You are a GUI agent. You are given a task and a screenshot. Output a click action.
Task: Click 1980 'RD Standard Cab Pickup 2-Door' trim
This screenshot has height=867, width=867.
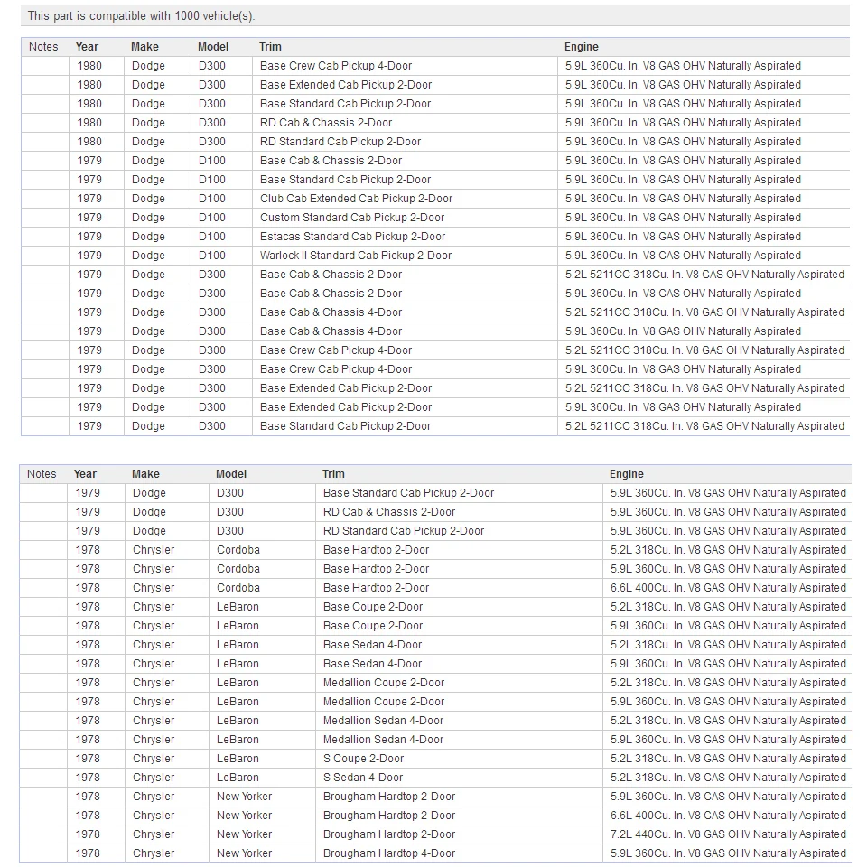tap(340, 142)
